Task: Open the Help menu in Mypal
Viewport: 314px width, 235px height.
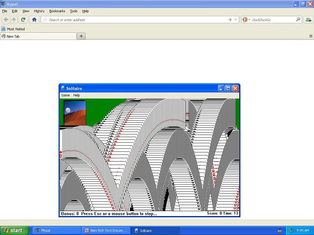Action: click(85, 11)
